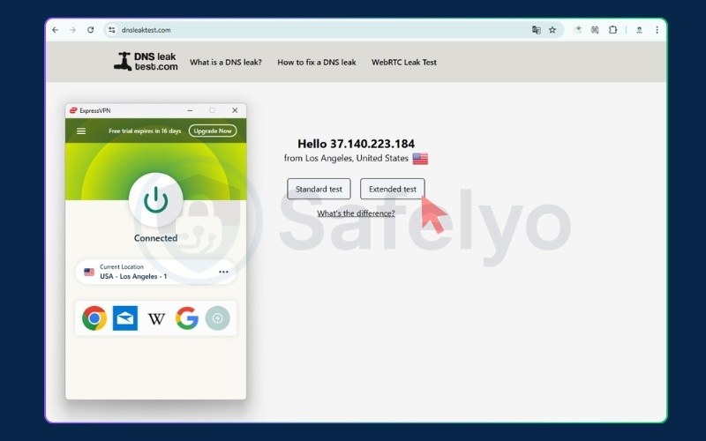Image resolution: width=706 pixels, height=441 pixels.
Task: Bookmark this page with the star icon
Action: [x=552, y=30]
